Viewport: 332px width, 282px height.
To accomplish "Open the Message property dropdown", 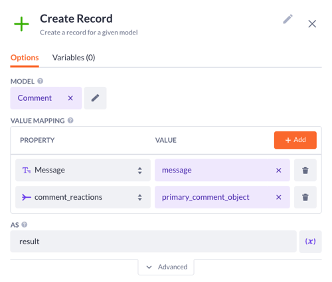I will tap(83, 170).
